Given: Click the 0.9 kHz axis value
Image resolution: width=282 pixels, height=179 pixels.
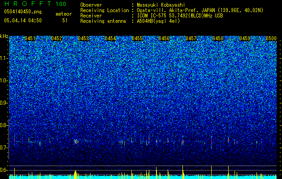Looking at the screenshot, I should 4,103.
